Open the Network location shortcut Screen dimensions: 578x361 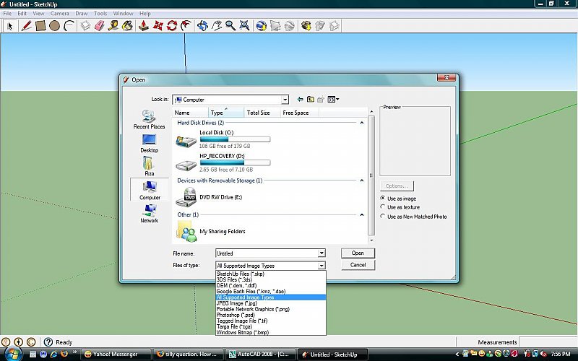[x=150, y=213]
